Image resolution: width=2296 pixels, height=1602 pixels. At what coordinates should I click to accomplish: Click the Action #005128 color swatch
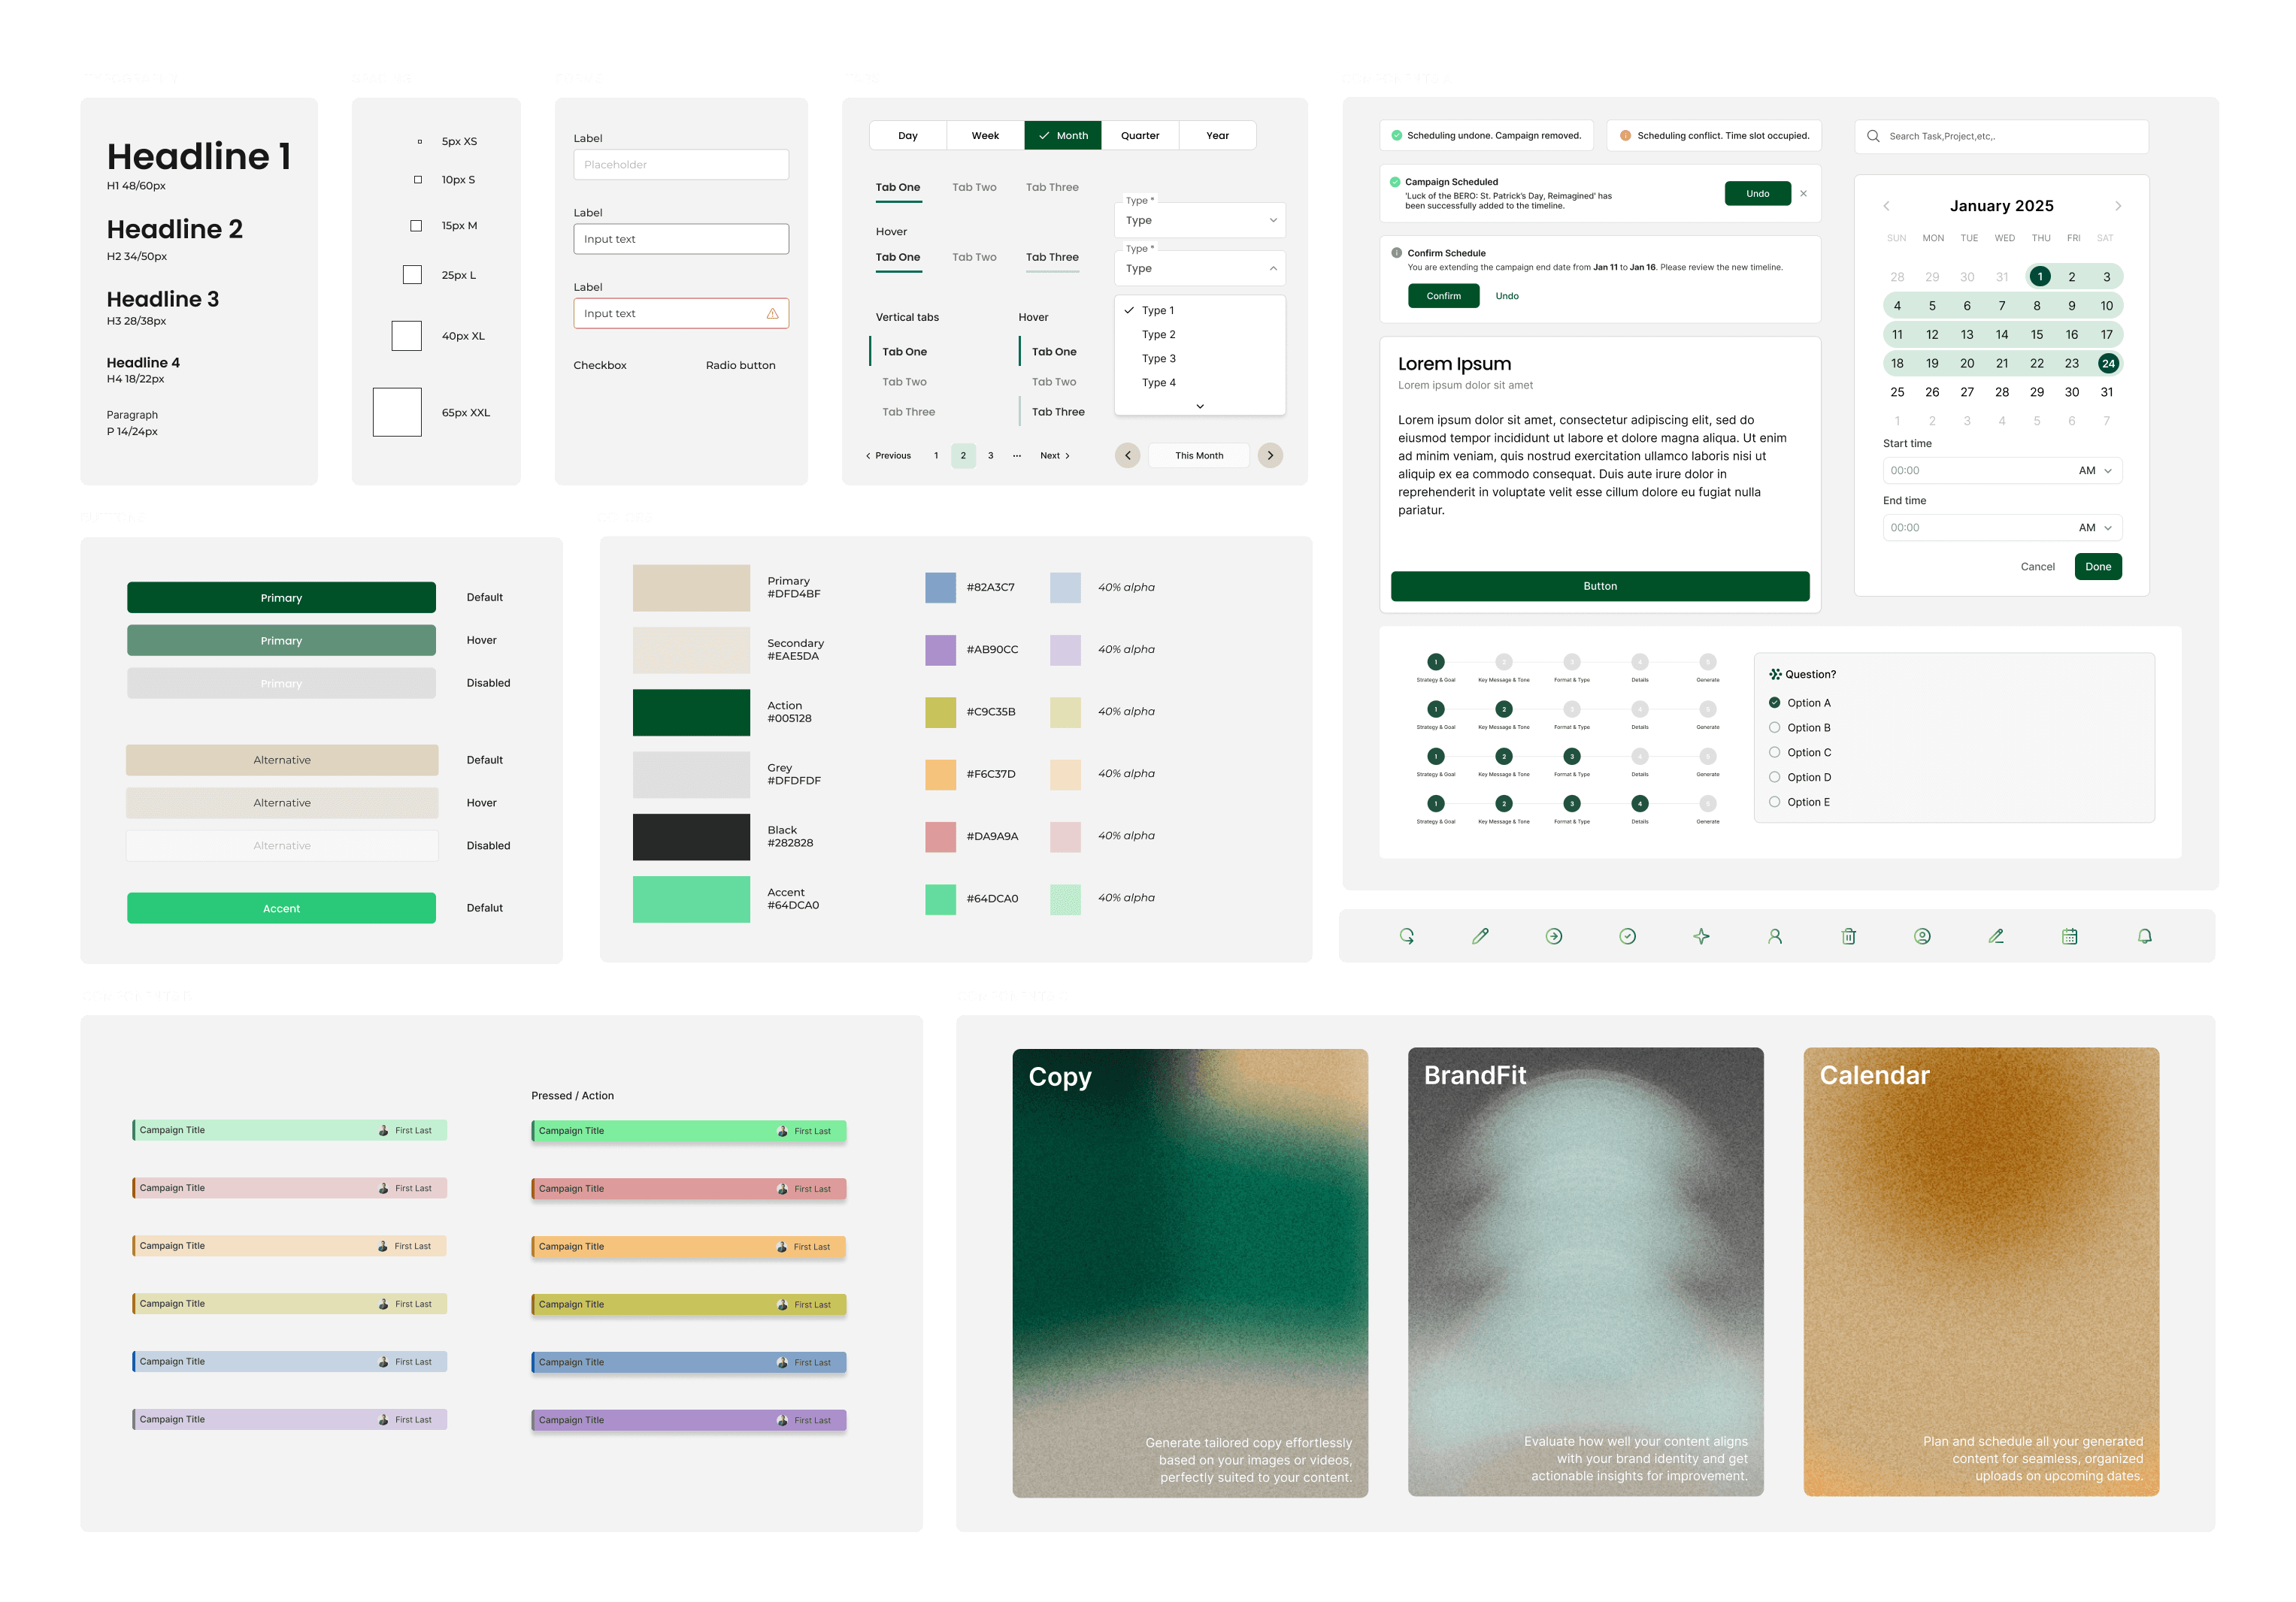tap(691, 712)
